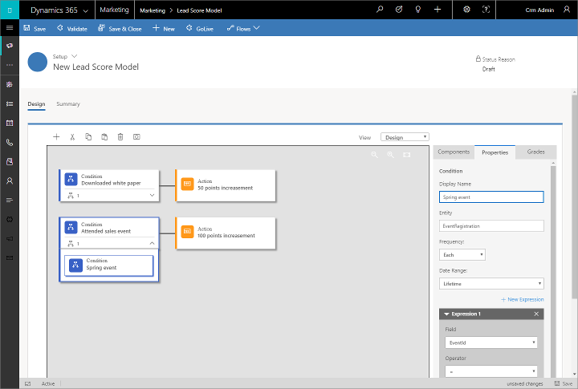Click the New Expression link

pyautogui.click(x=523, y=299)
